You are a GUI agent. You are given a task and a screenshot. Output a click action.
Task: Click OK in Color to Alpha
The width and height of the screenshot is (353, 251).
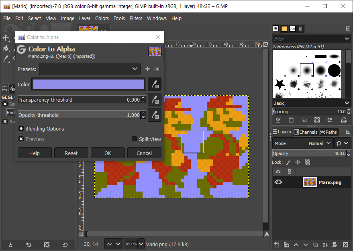click(108, 153)
